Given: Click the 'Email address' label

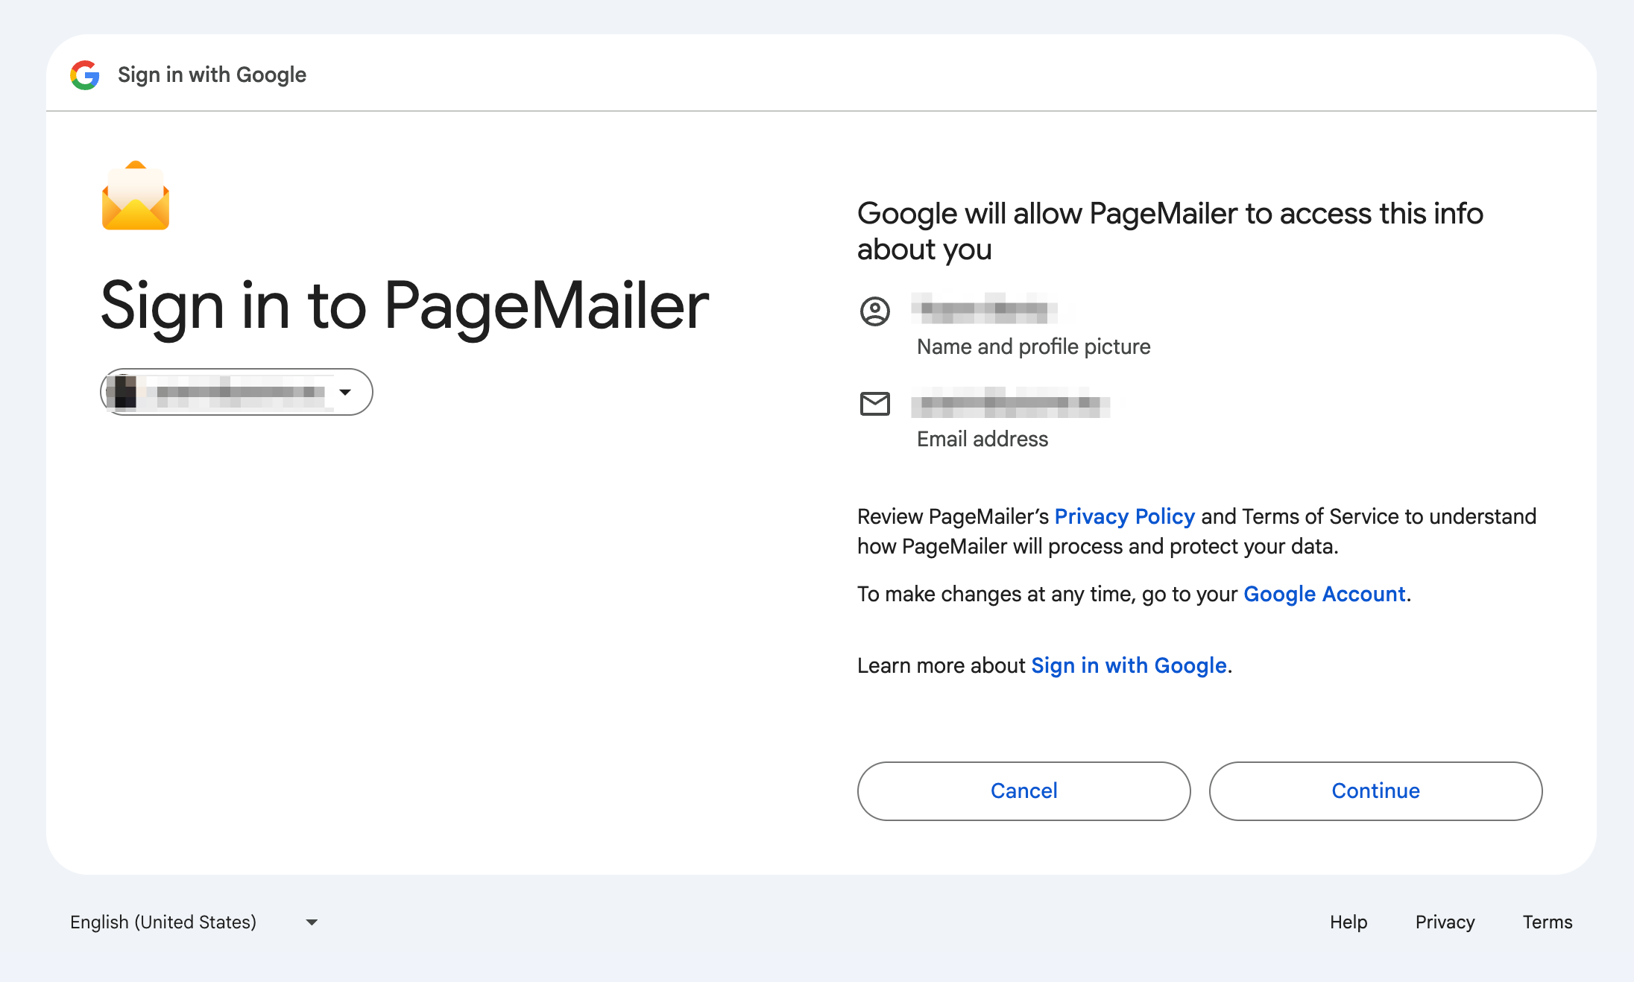Looking at the screenshot, I should coord(982,439).
